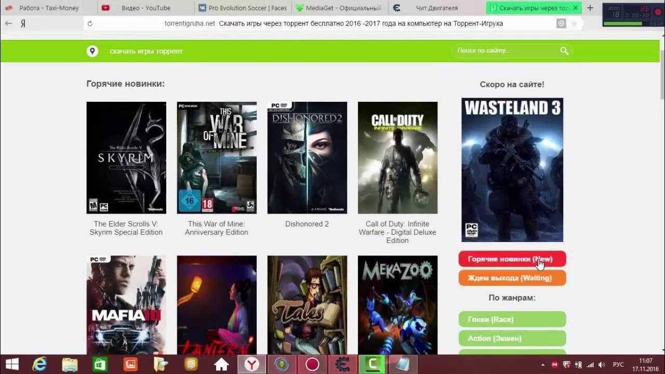The image size is (665, 374).
Task: Show hidden tray icons arrow
Action: tap(543, 365)
